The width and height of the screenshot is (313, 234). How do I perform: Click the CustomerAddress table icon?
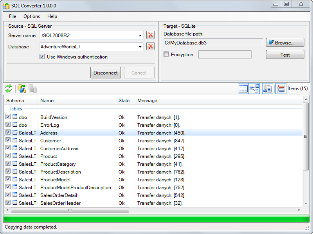[x=15, y=148]
